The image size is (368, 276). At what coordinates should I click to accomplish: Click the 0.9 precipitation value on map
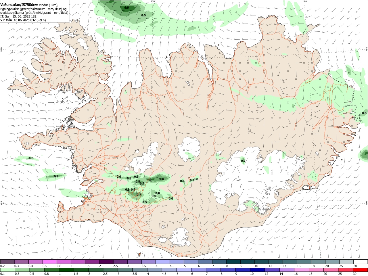click(x=56, y=176)
